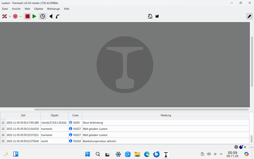Open the railway track board icon

coord(150,16)
